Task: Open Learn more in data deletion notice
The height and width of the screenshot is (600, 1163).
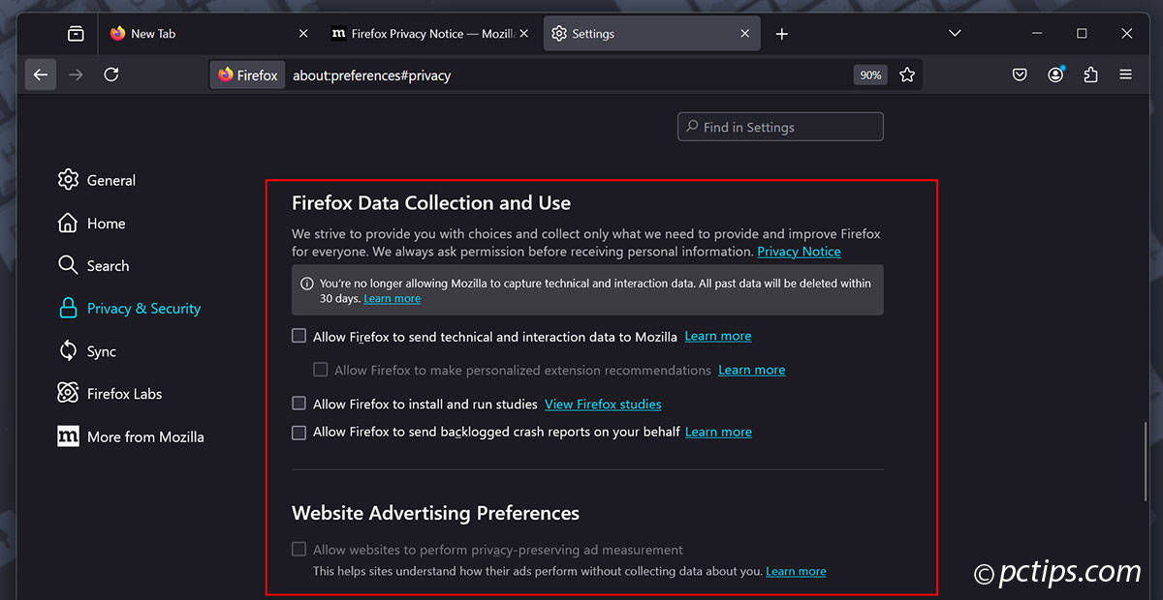Action: pyautogui.click(x=392, y=299)
